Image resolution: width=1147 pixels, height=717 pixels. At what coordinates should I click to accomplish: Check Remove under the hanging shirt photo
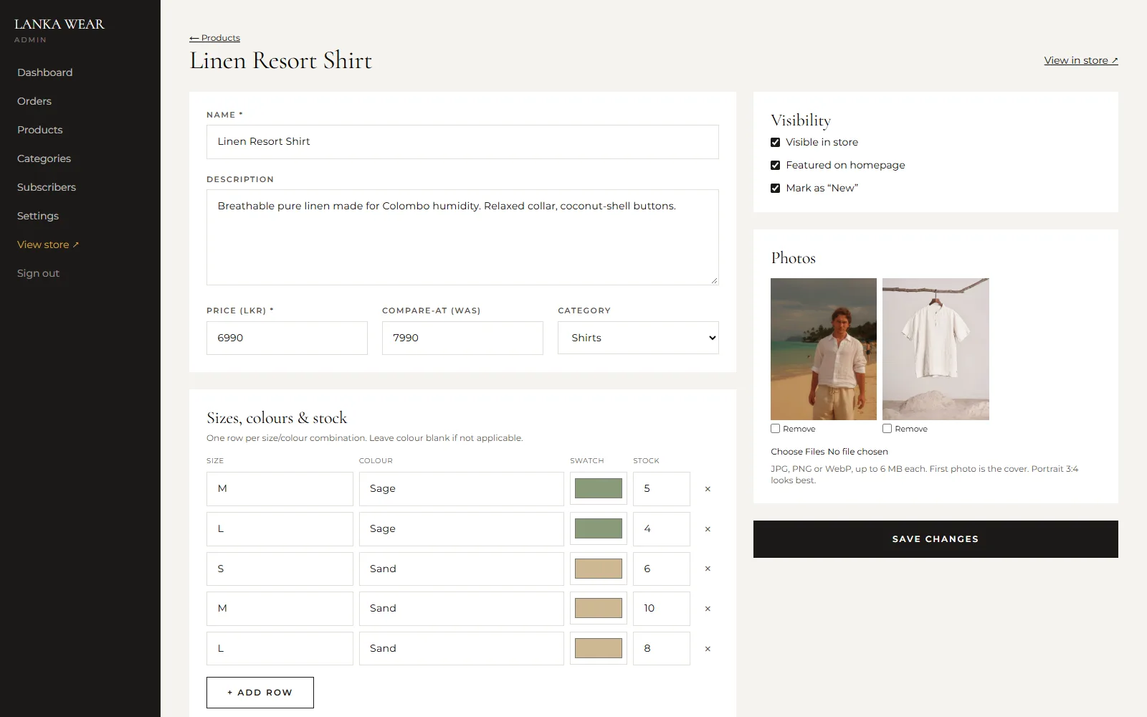(x=887, y=429)
